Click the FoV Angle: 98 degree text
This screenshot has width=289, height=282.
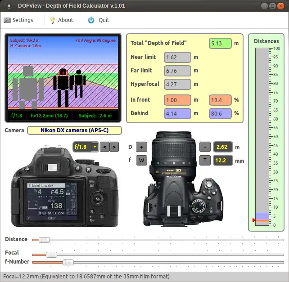(x=95, y=40)
